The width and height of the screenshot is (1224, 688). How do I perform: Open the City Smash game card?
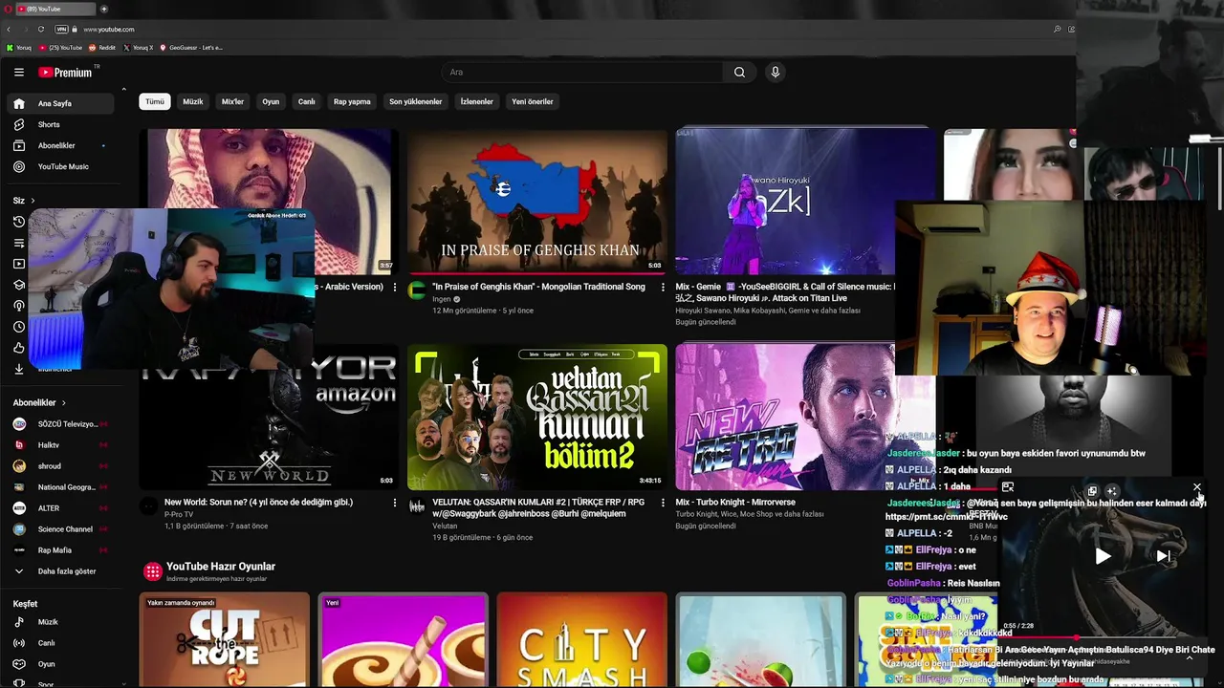click(x=581, y=639)
